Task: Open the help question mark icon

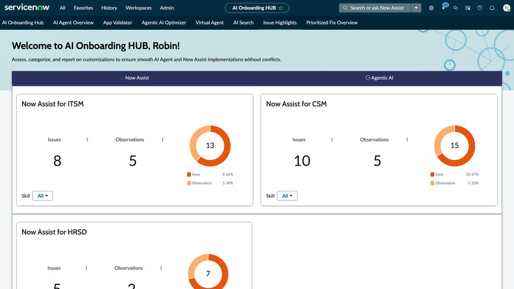Action: 480,8
